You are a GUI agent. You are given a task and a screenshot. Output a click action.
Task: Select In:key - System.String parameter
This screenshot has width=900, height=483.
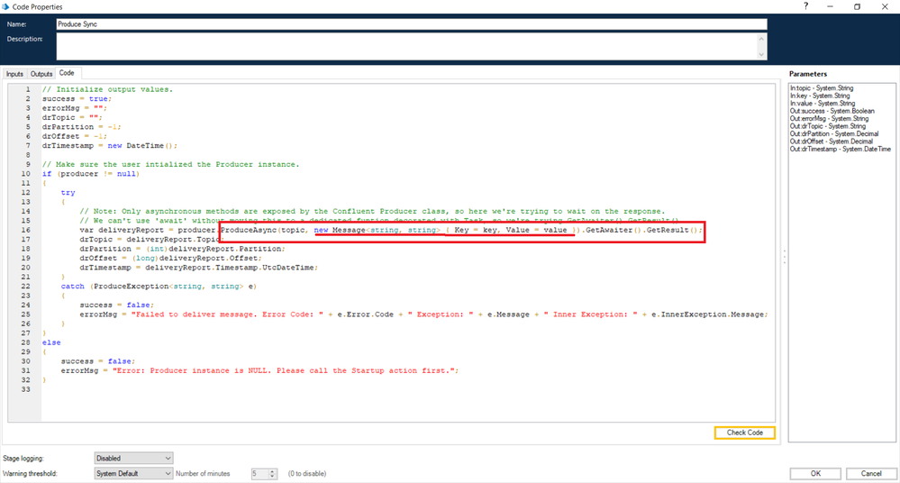(x=820, y=96)
